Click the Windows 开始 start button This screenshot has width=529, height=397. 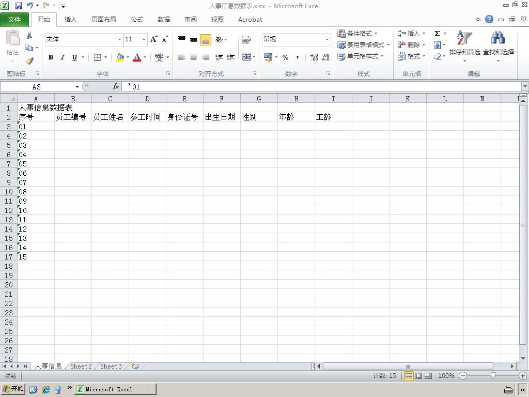pyautogui.click(x=13, y=389)
